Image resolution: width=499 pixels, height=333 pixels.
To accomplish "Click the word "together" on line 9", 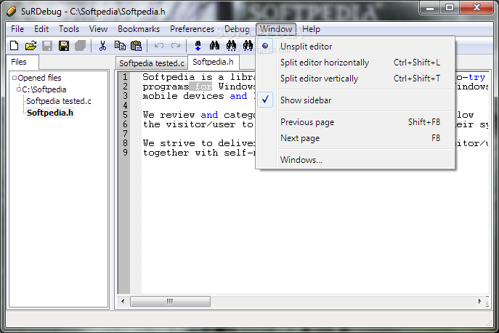I will pyautogui.click(x=166, y=153).
